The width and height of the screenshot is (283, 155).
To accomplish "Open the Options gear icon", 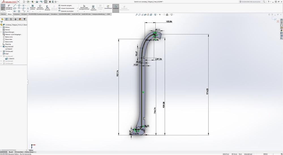I will coord(55,2).
